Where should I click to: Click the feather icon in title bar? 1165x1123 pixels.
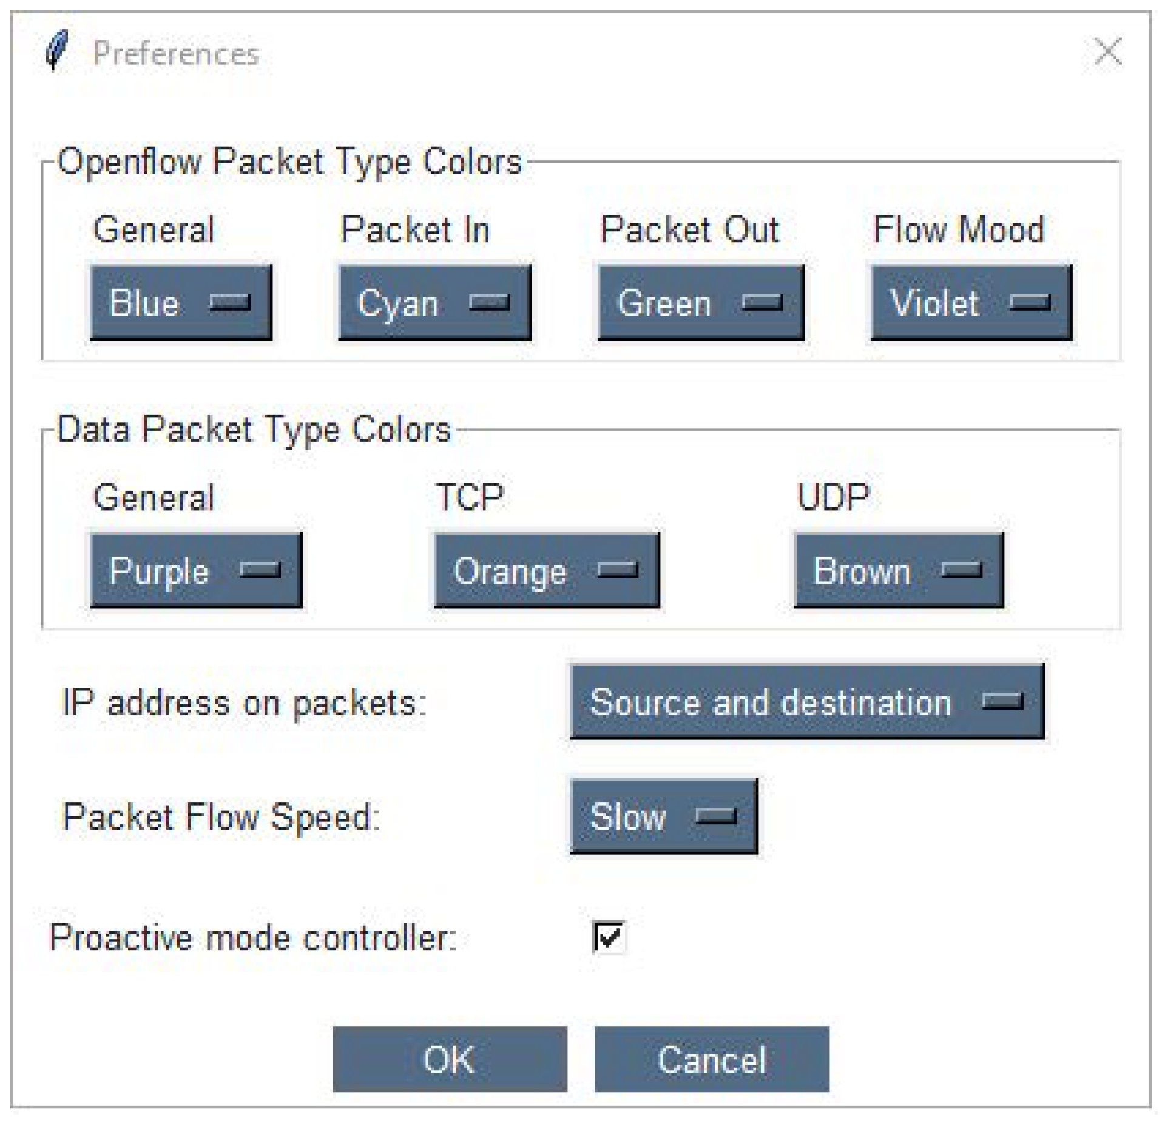tap(56, 51)
